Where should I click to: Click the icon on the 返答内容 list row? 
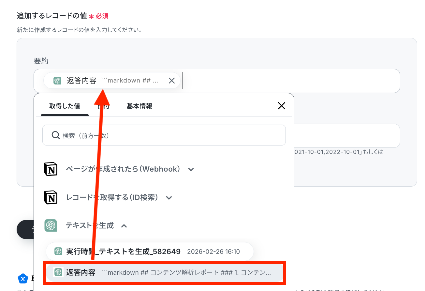[58, 272]
